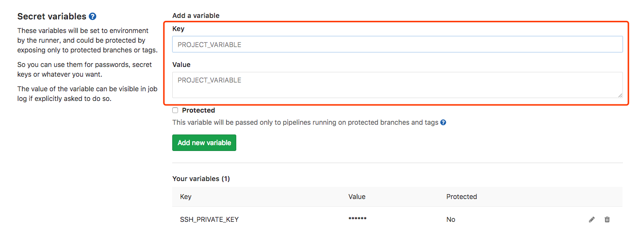Image resolution: width=637 pixels, height=234 pixels.
Task: Focus the Value textarea
Action: [397, 85]
